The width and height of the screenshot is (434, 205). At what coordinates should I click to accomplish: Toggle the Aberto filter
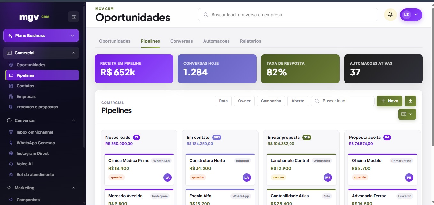tap(298, 101)
